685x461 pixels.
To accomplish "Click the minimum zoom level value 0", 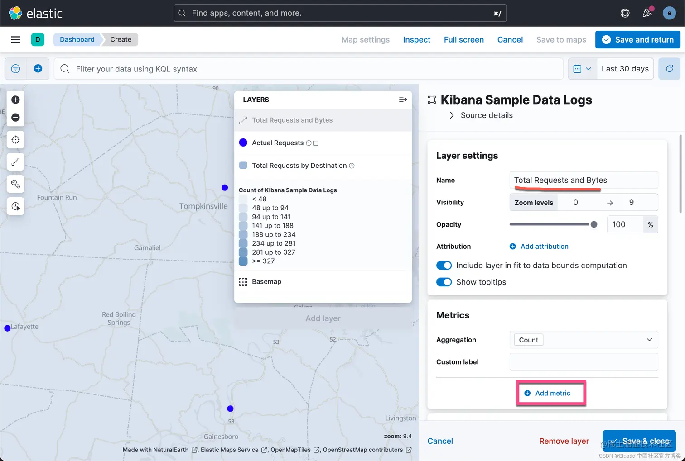I will pyautogui.click(x=575, y=202).
